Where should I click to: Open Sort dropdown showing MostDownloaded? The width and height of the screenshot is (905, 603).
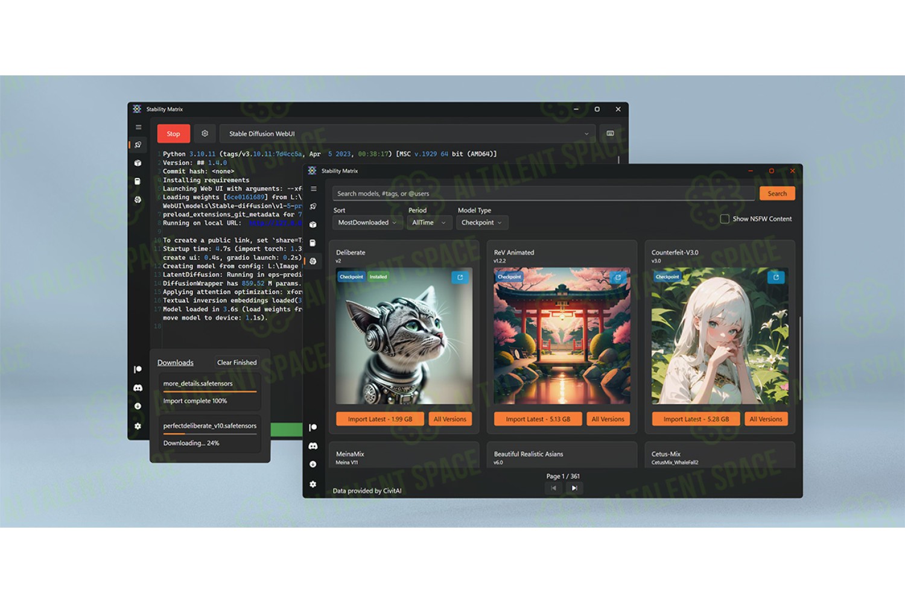pyautogui.click(x=367, y=223)
